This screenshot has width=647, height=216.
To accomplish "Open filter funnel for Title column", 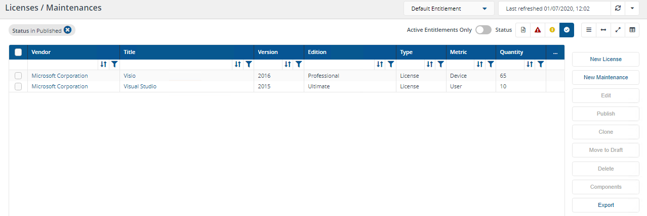I will 248,64.
